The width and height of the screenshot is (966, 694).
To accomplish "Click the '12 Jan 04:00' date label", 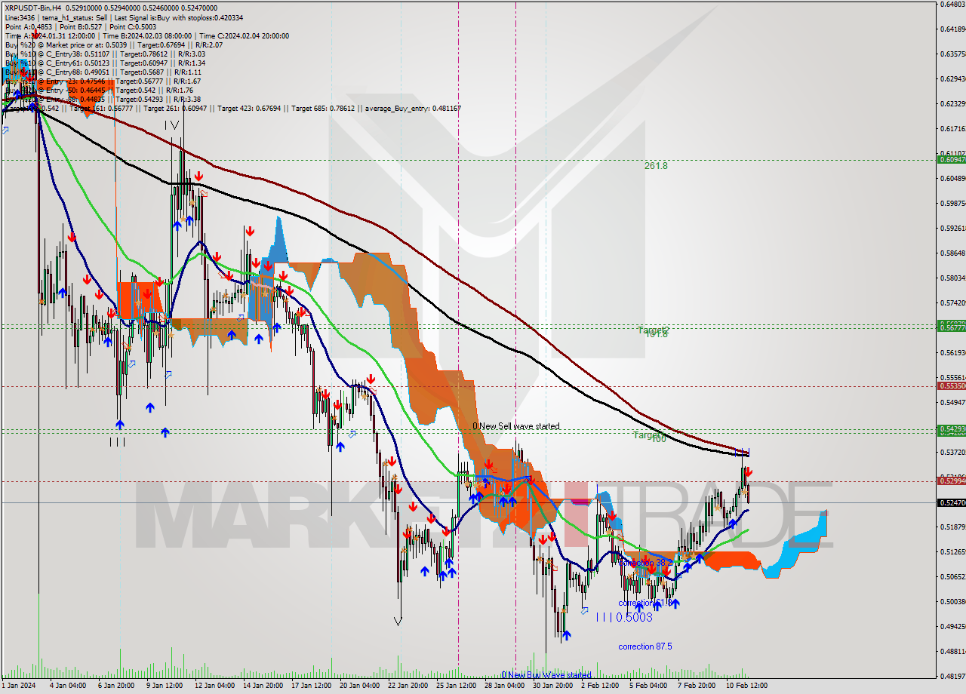I will coord(214,686).
